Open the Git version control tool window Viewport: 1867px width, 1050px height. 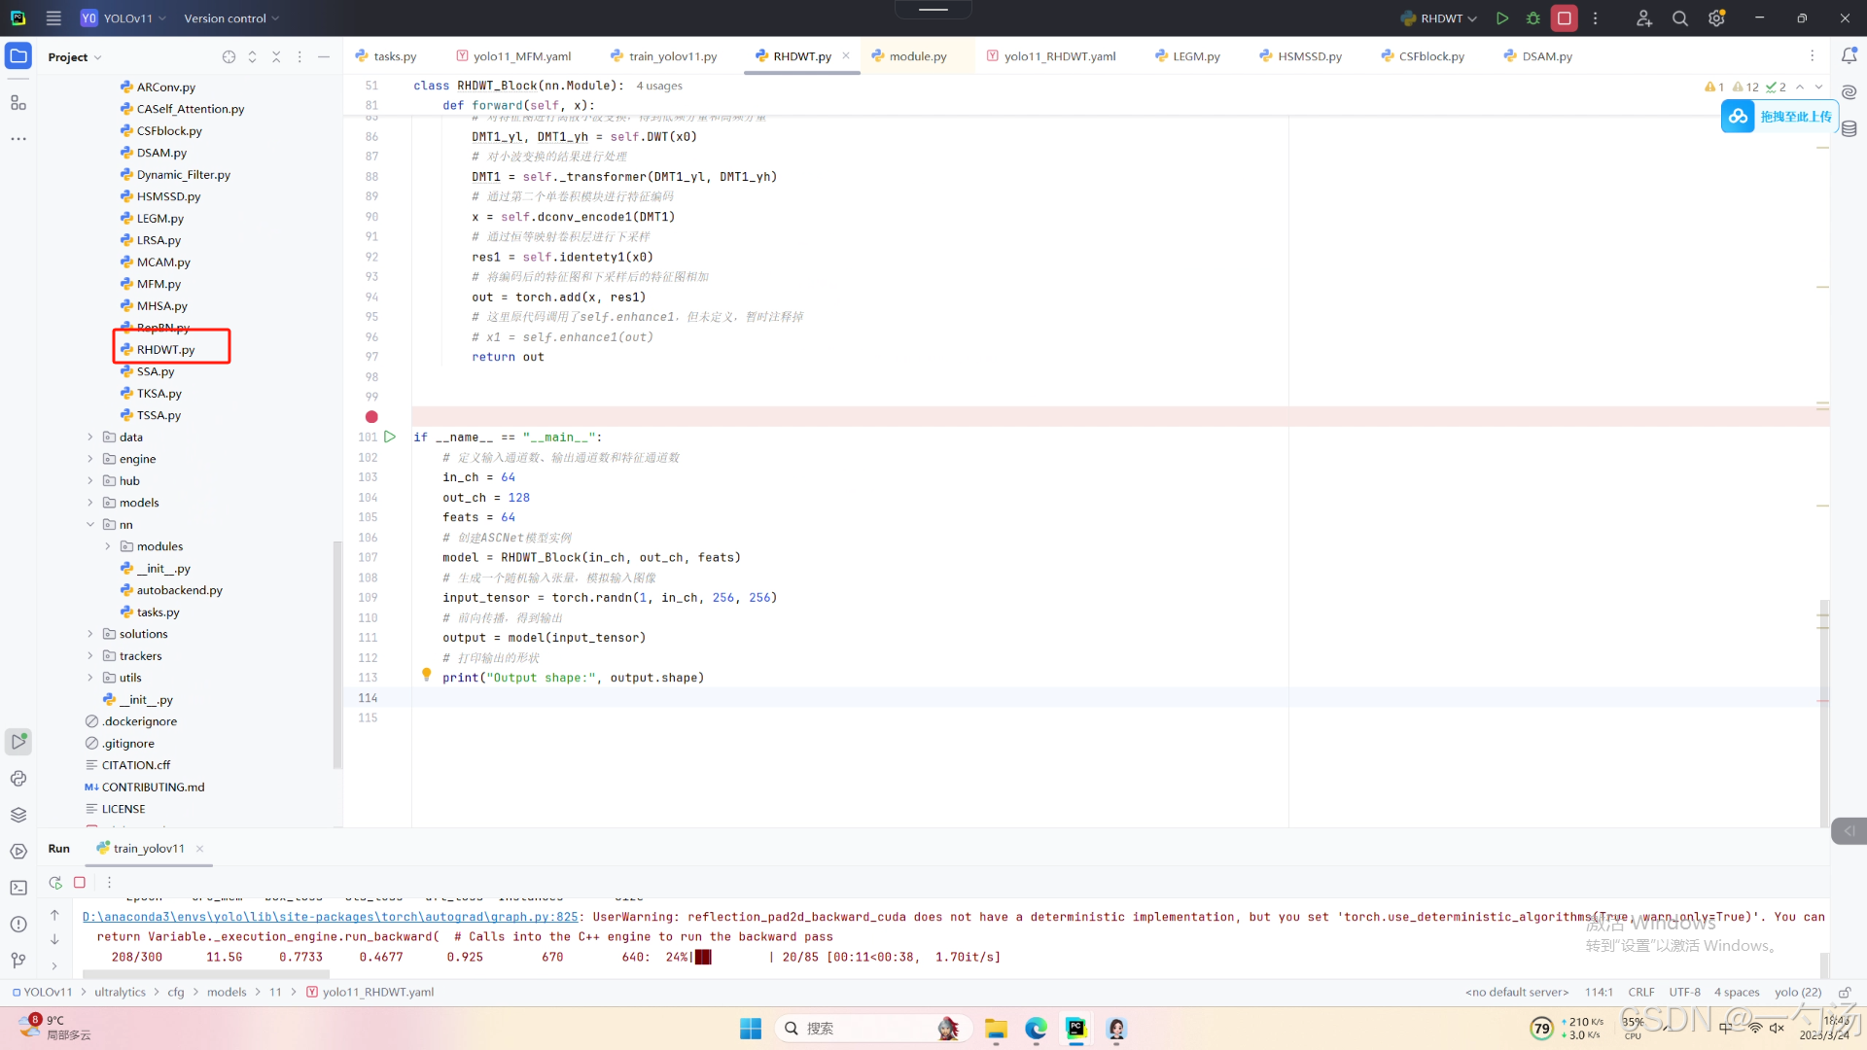pyautogui.click(x=18, y=961)
